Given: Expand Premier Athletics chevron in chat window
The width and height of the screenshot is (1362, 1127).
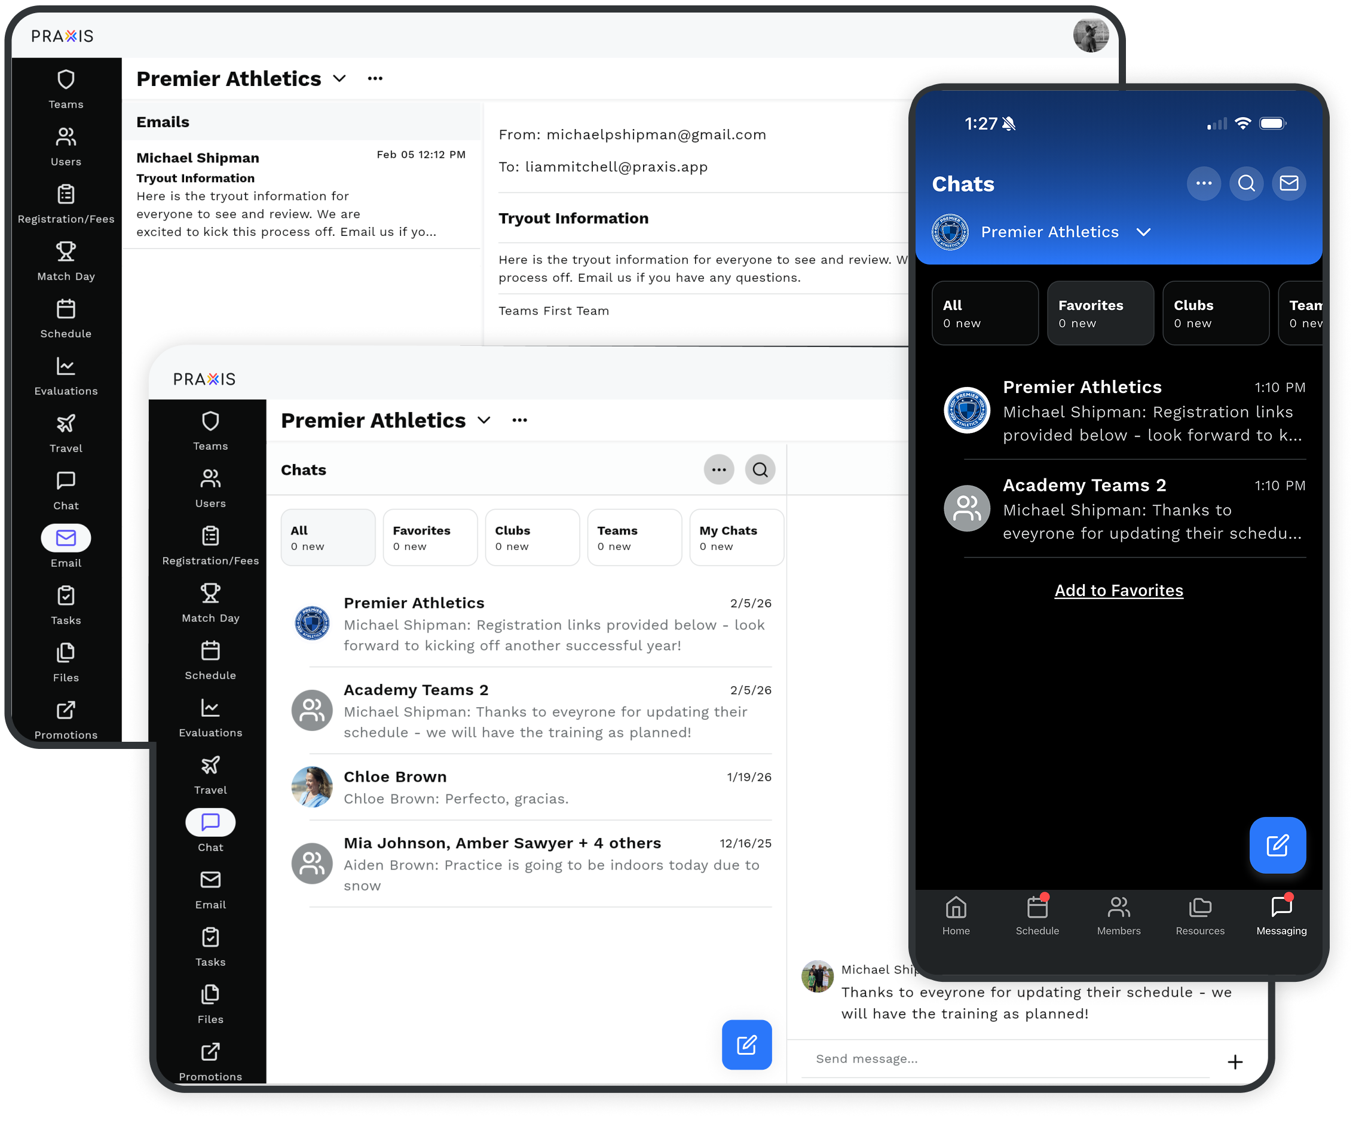Looking at the screenshot, I should (x=484, y=420).
